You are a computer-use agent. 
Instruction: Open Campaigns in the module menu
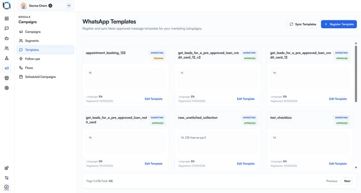[x=45, y=32]
